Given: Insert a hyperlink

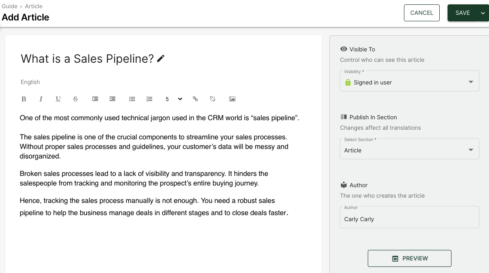Looking at the screenshot, I should coord(195,99).
